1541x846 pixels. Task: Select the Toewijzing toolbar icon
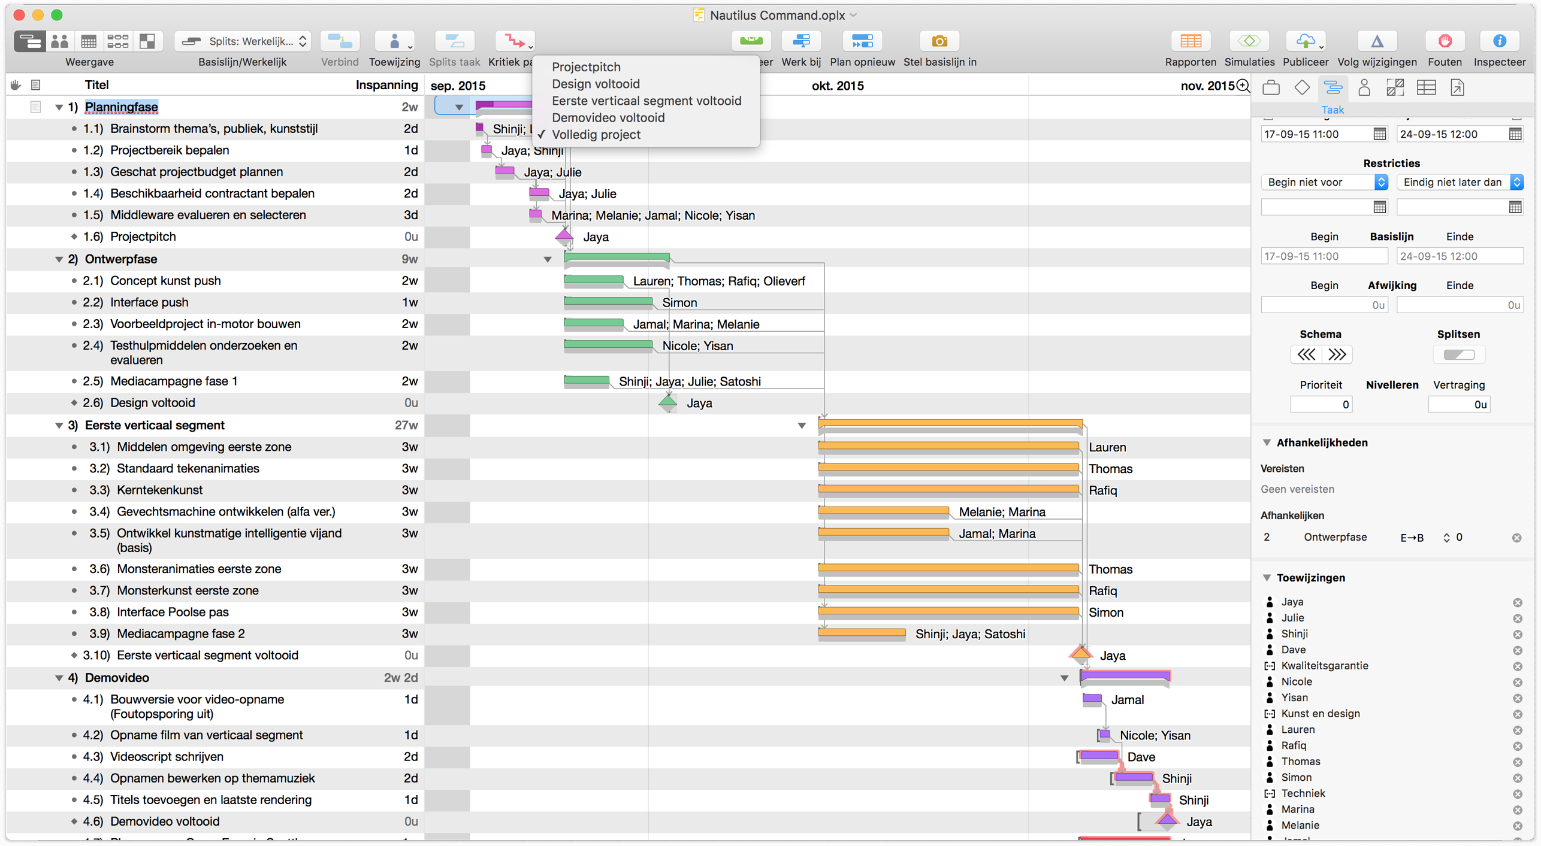[394, 41]
